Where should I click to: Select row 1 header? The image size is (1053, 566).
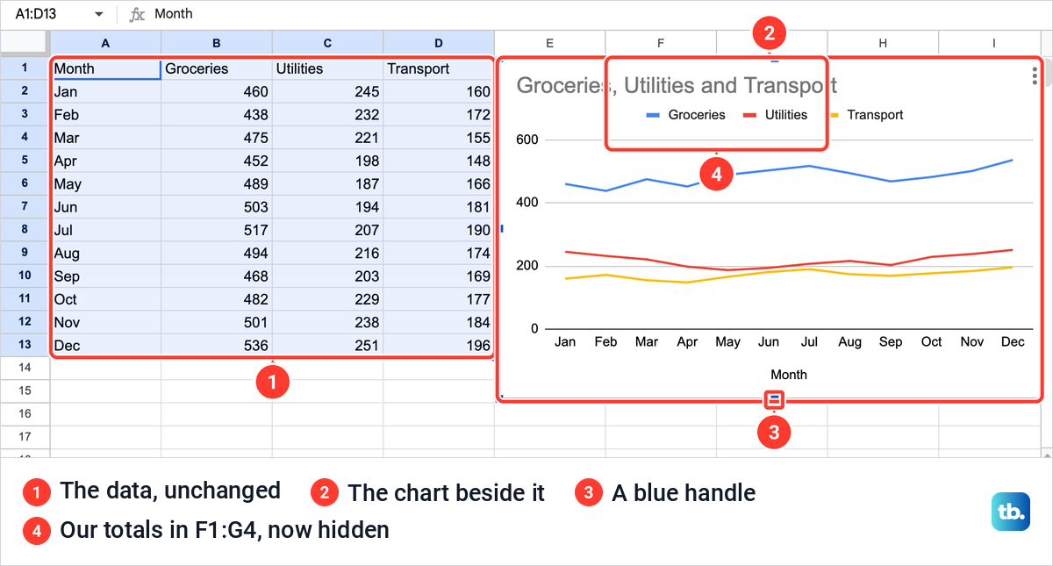[x=25, y=68]
